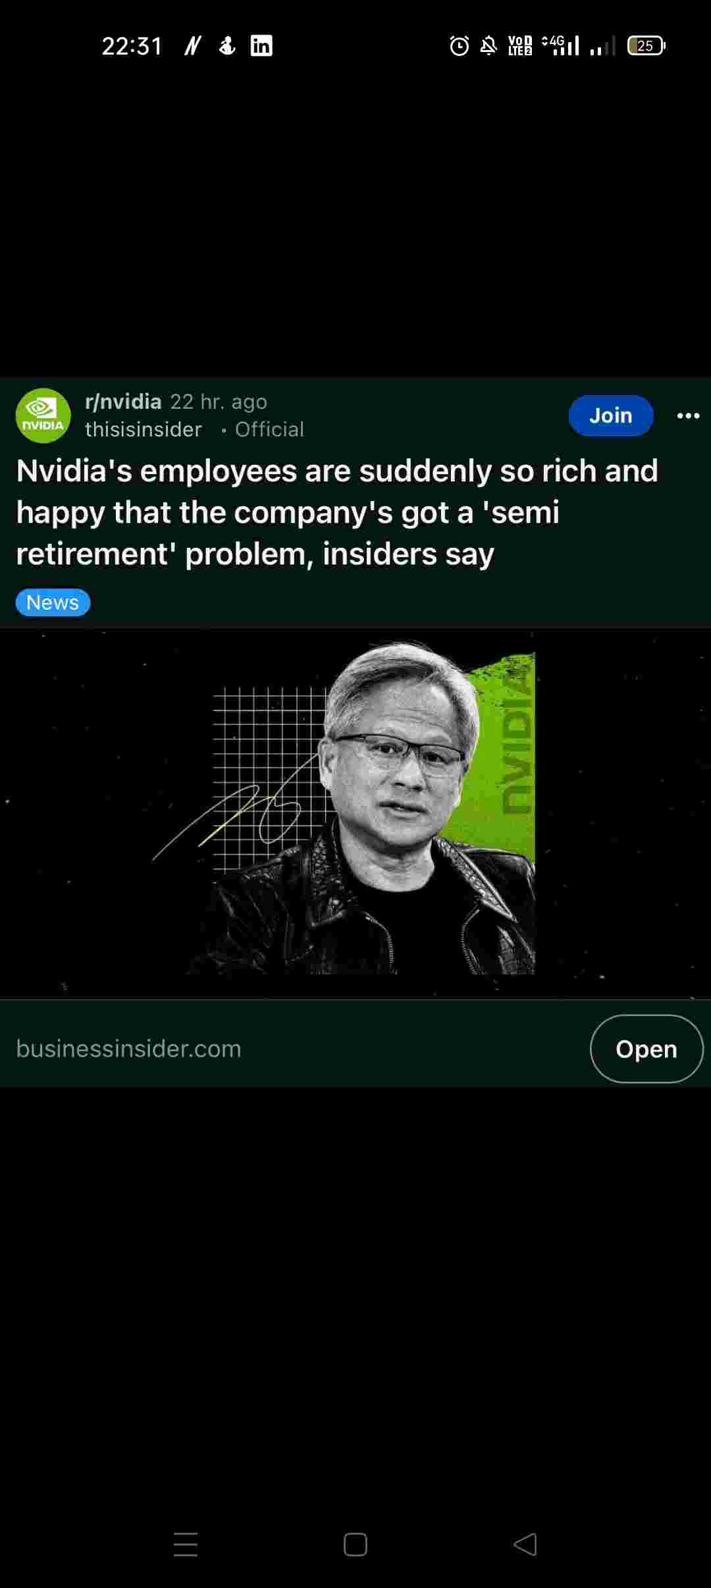Image resolution: width=711 pixels, height=1588 pixels.
Task: Tap the battery level indicator
Action: coord(646,45)
